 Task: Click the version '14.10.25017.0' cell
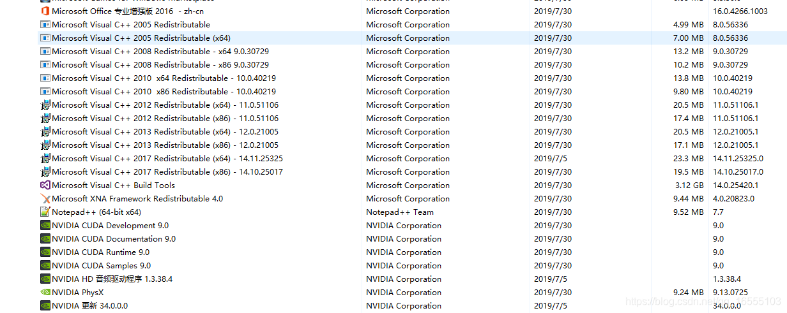[x=738, y=172]
